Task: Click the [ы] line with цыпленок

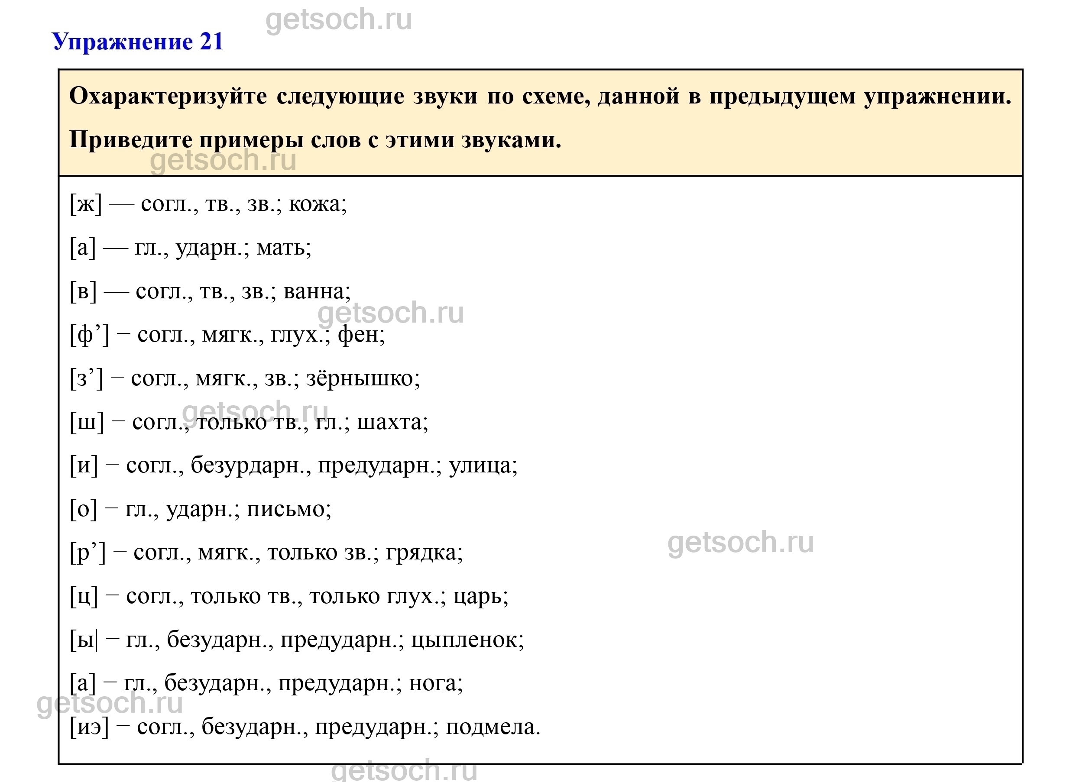Action: (x=297, y=640)
